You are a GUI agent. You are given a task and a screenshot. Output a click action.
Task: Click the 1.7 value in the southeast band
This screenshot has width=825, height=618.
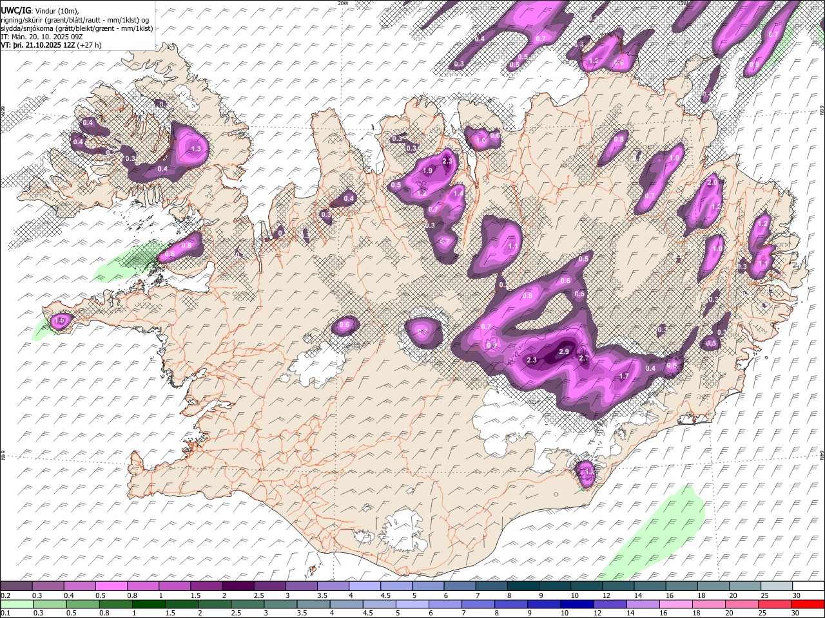[x=624, y=376]
